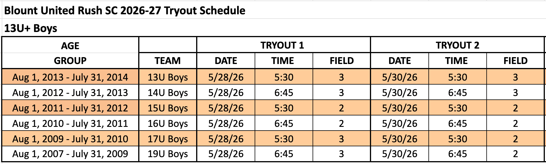546x164 pixels.
Task: Select the 19U Boys team cell
Action: (168, 154)
